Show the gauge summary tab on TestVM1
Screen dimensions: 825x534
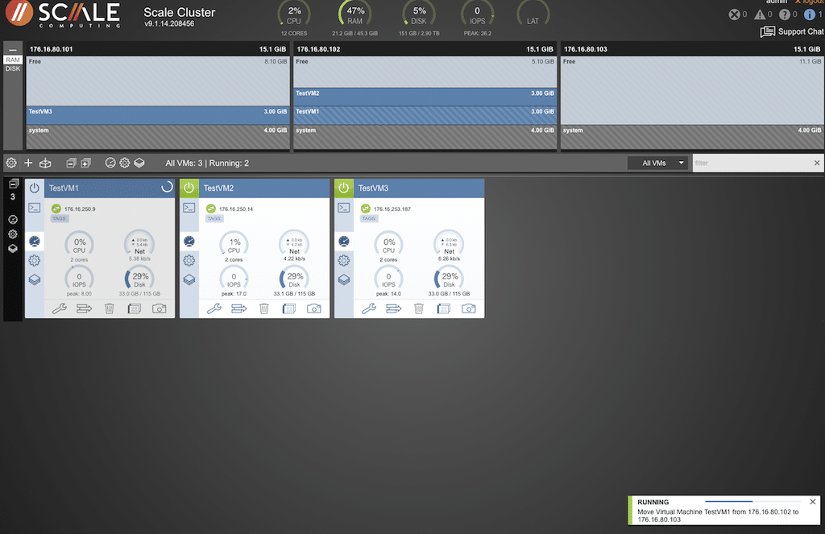point(34,242)
